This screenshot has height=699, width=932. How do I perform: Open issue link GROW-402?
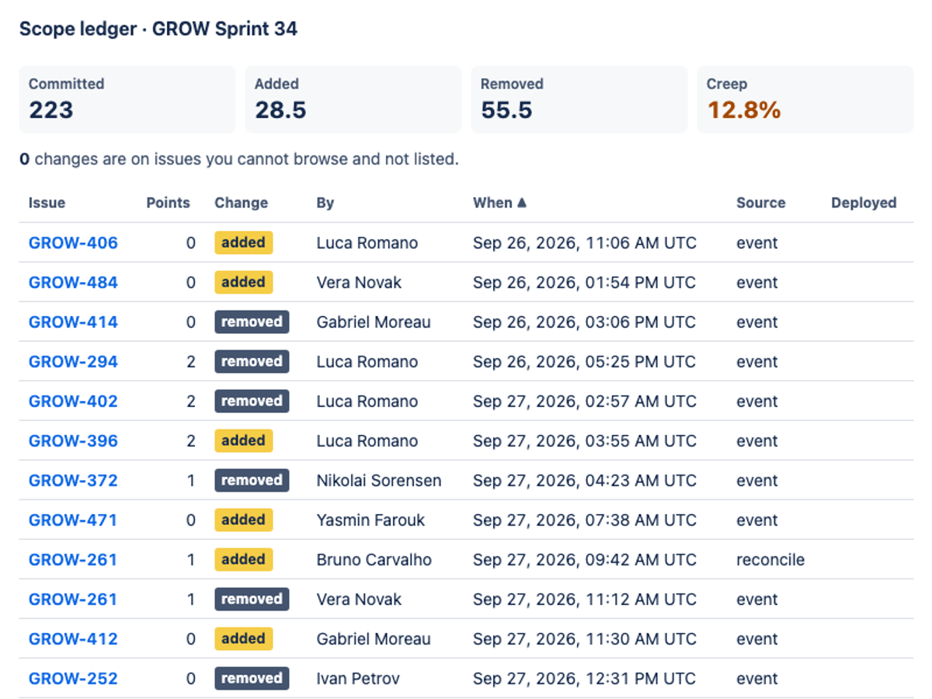point(73,402)
